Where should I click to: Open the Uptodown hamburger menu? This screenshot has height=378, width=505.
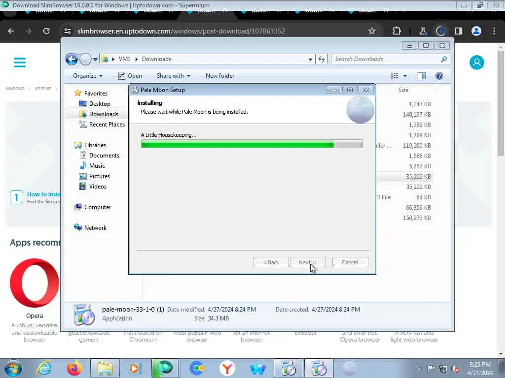pos(20,63)
